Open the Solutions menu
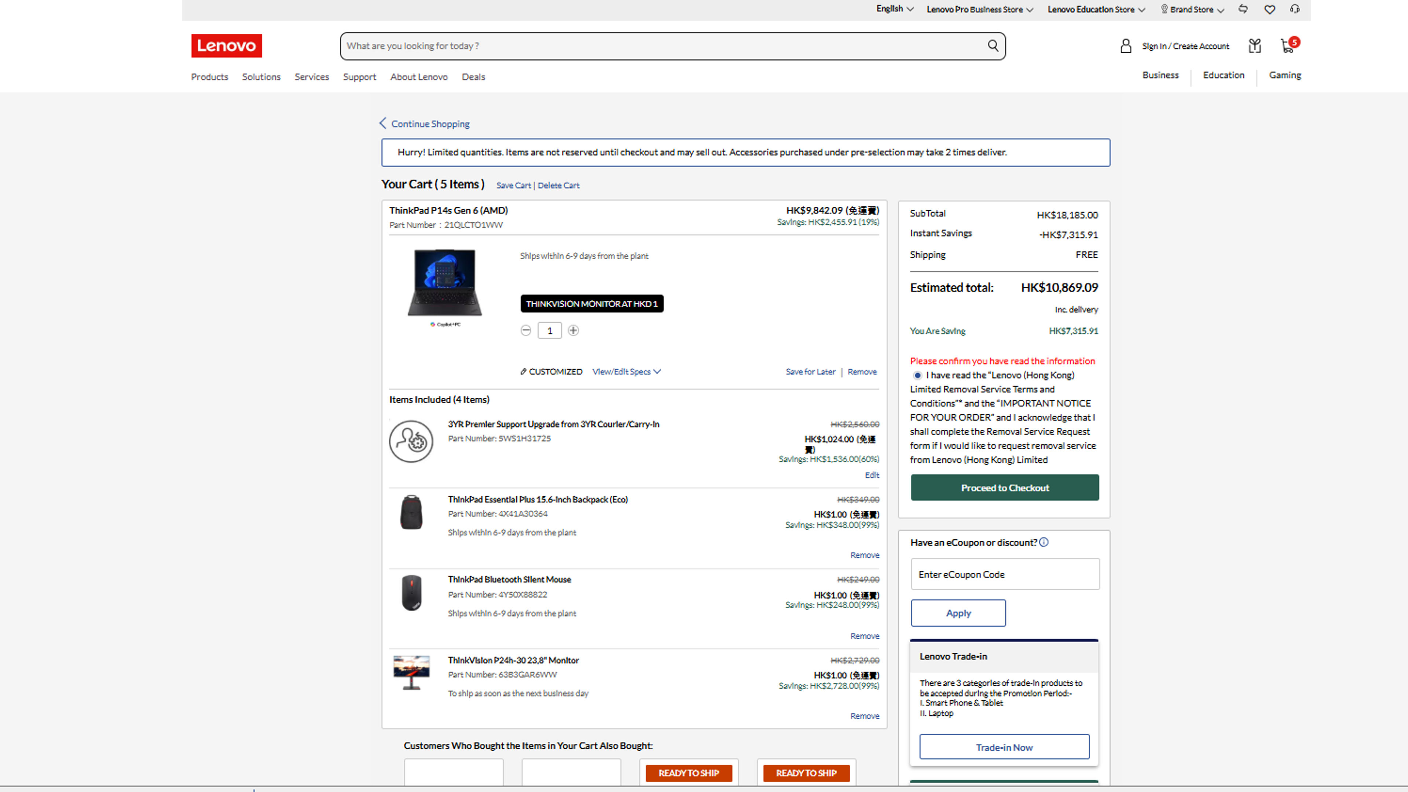 pos(261,77)
